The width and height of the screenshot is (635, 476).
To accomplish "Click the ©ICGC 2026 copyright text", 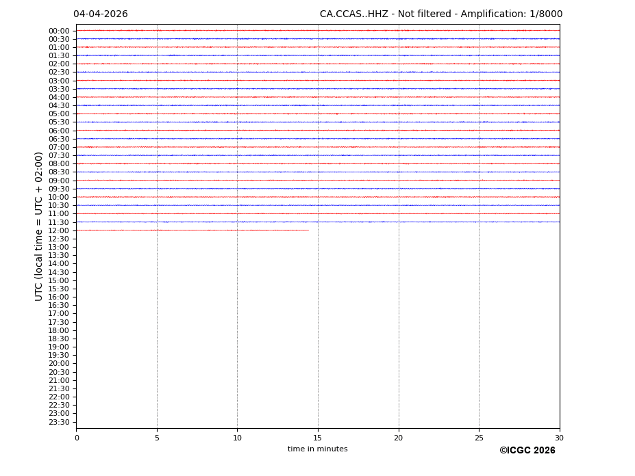I will [x=527, y=451].
